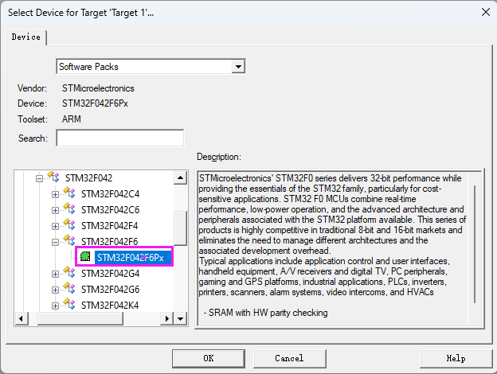Select the STM32F042 family label
Screen dimensions: 497x374
coord(88,178)
